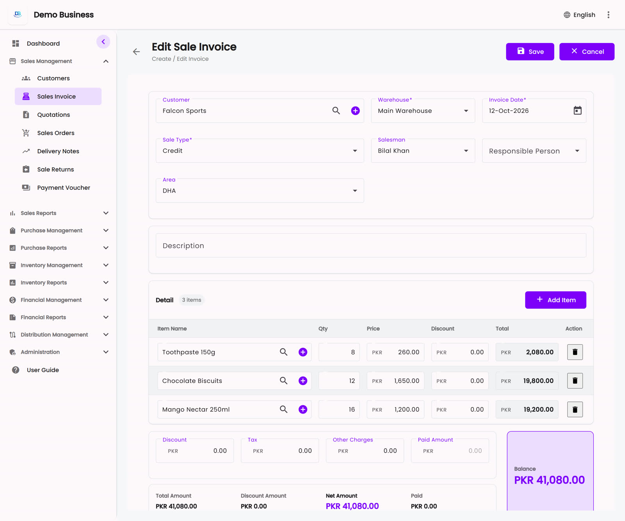Screen dimensions: 625x521
Task: Click the customer search magnifier icon
Action: (336, 111)
